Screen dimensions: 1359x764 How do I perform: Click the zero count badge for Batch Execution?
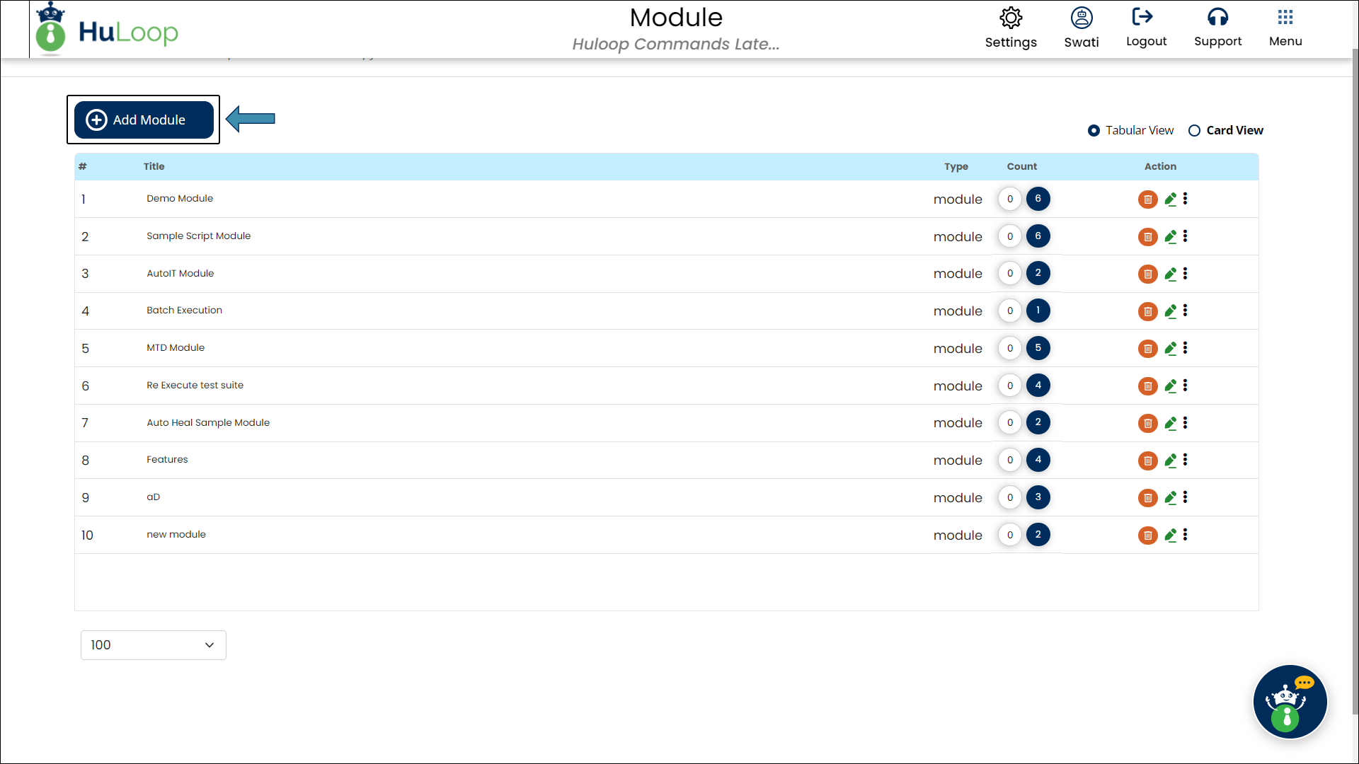point(1010,311)
